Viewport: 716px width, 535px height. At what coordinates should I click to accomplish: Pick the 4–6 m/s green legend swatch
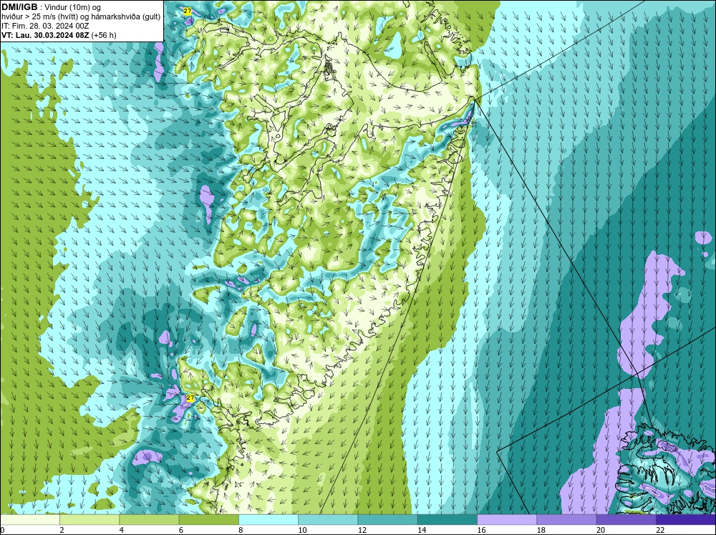[149, 520]
